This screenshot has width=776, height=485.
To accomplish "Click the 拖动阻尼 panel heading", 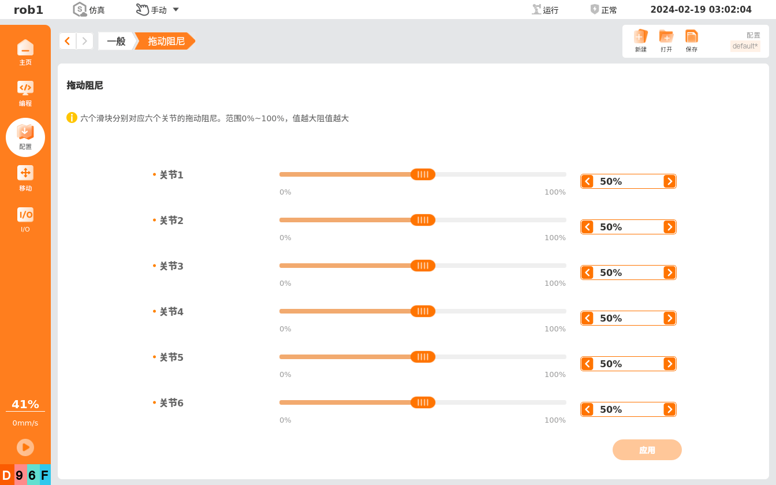I will (x=85, y=85).
